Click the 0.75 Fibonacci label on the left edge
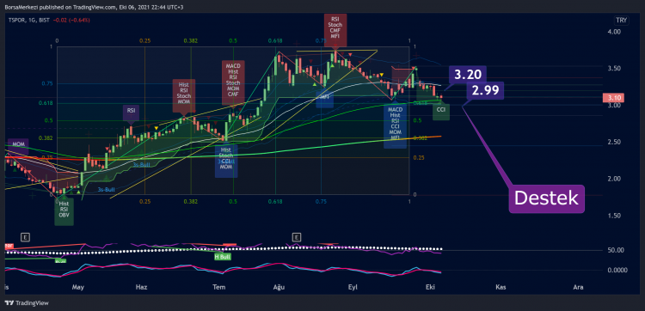The width and height of the screenshot is (645, 311). [47, 83]
